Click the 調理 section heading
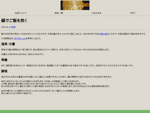150x113 pixels. pyautogui.click(x=4, y=71)
